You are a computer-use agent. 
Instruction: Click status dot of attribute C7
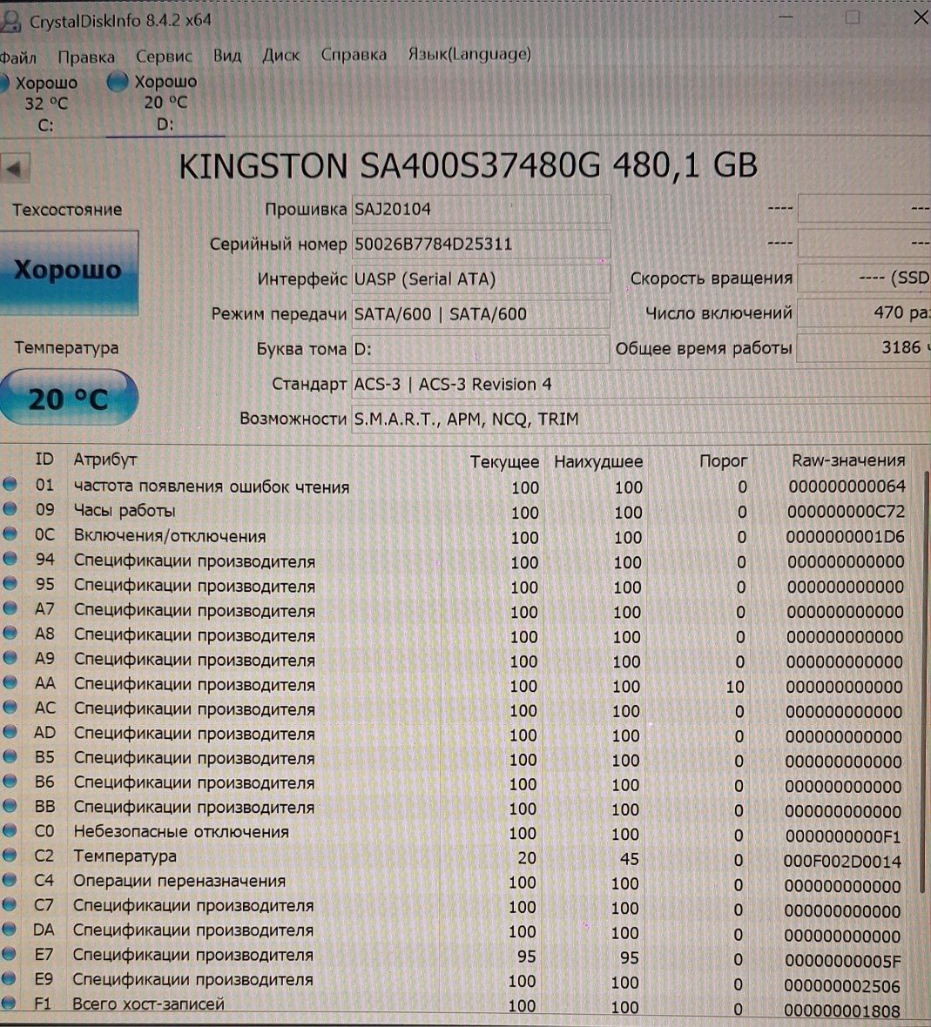[10, 904]
